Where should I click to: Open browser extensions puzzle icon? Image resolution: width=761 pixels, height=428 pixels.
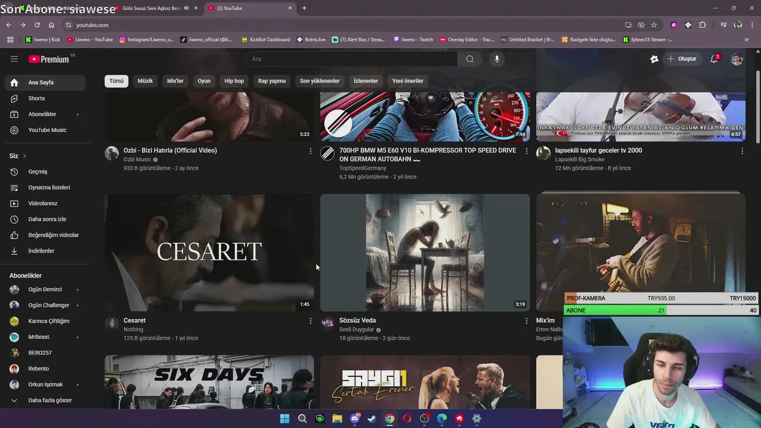[702, 25]
